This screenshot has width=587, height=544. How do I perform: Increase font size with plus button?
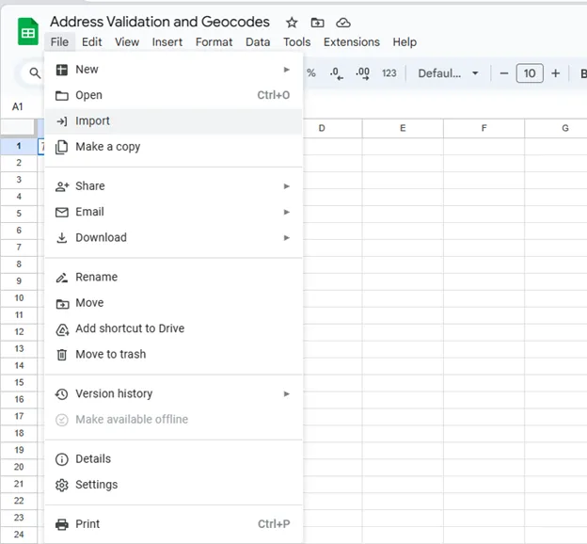click(555, 73)
